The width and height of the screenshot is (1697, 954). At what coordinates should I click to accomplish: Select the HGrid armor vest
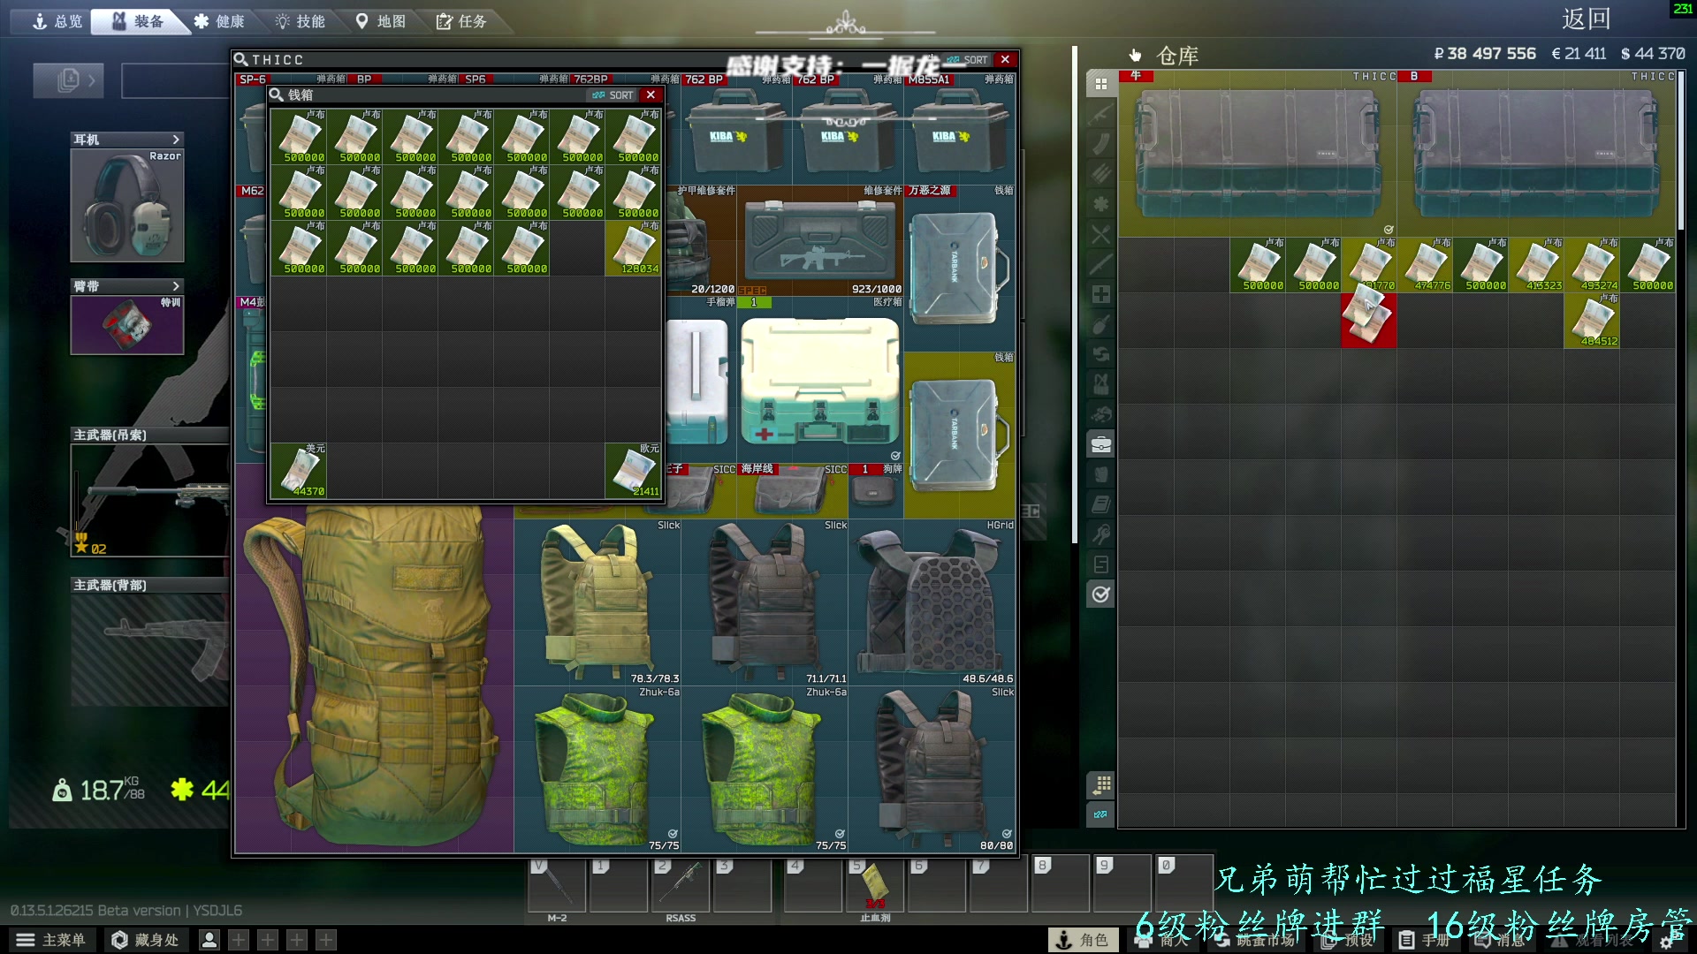[x=932, y=602]
